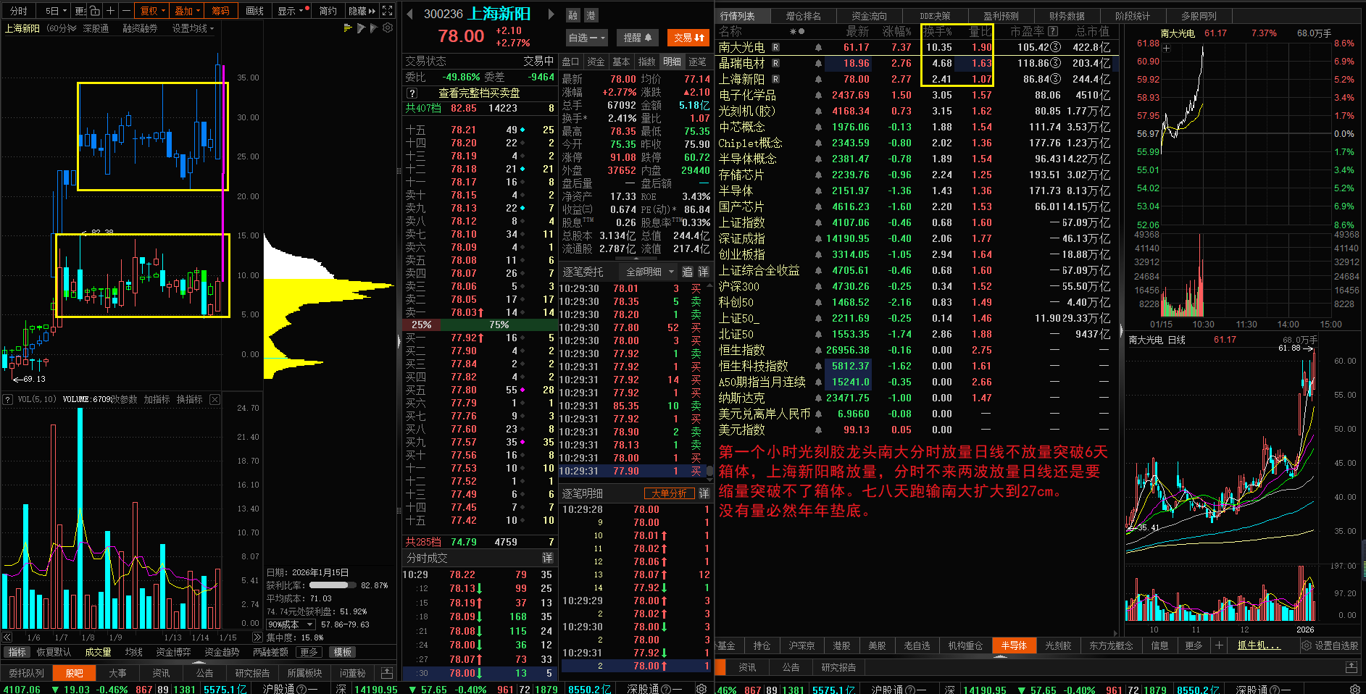1366x694 pixels.
Task: Click the fullscreen expand icon in chart toolbar
Action: click(x=388, y=11)
